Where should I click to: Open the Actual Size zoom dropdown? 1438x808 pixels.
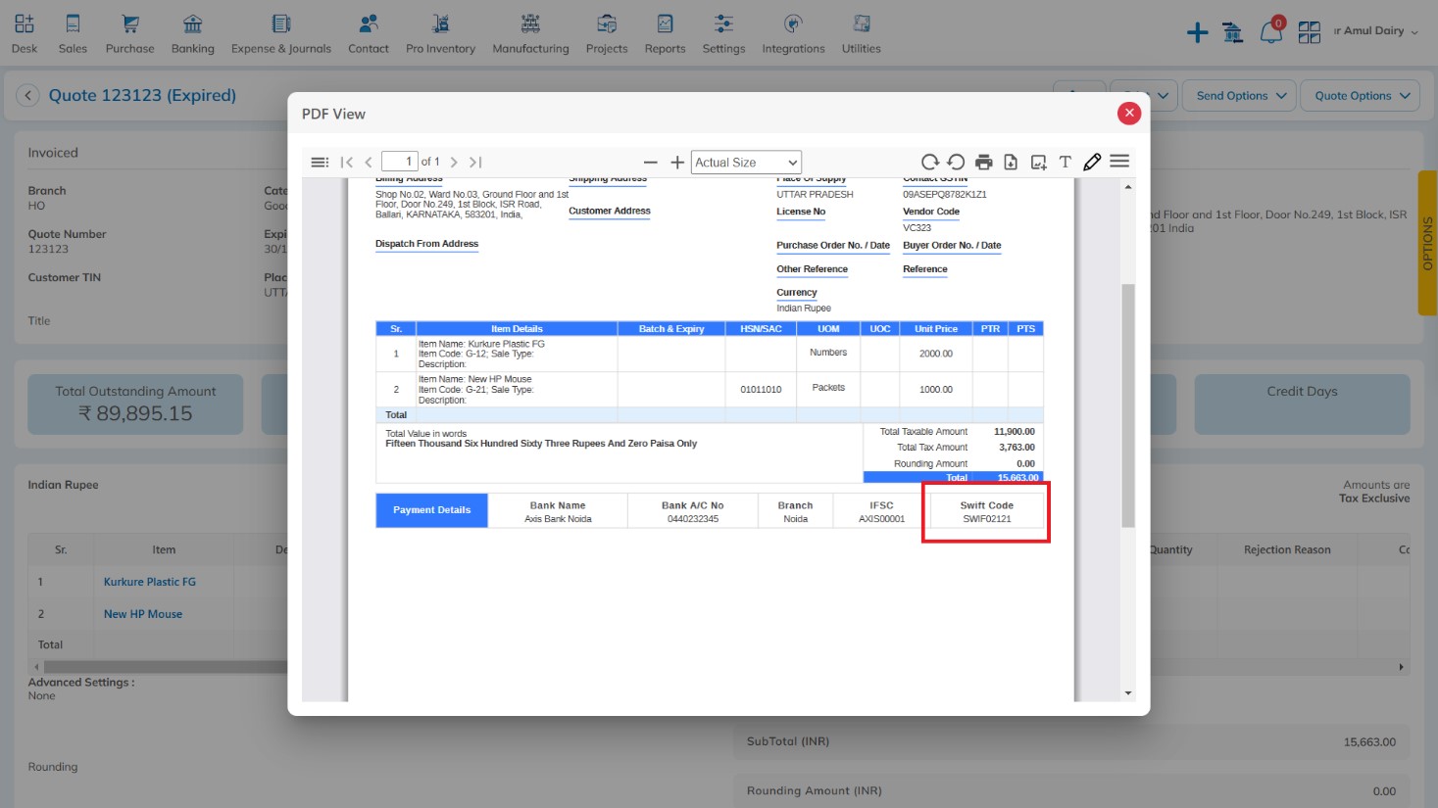pos(746,163)
